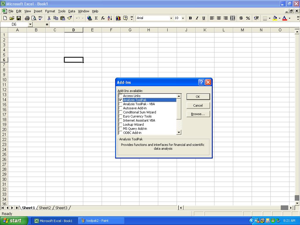Open the Name Box dropdown arrow
This screenshot has height=225, width=300.
click(30, 25)
